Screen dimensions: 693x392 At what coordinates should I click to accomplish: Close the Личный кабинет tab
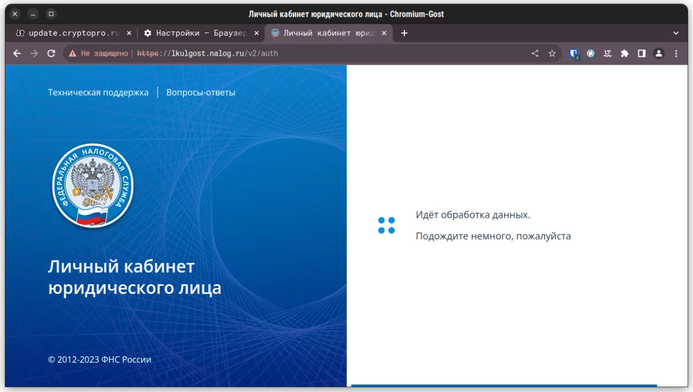[384, 33]
